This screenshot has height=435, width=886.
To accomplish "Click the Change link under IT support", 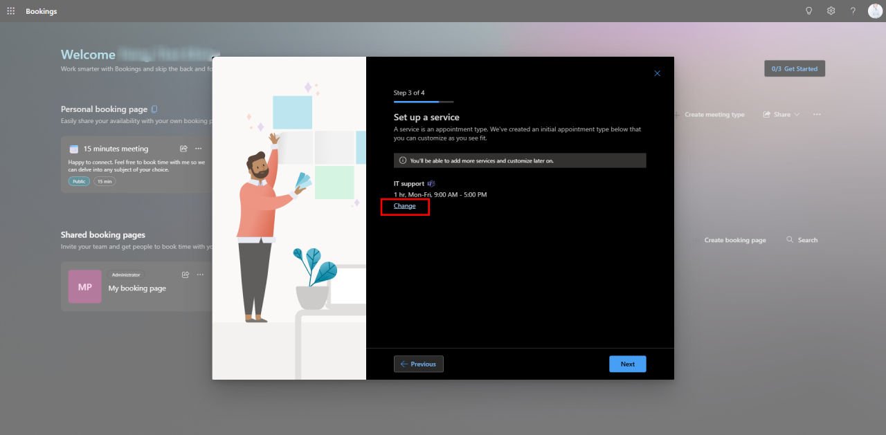I will (x=405, y=206).
